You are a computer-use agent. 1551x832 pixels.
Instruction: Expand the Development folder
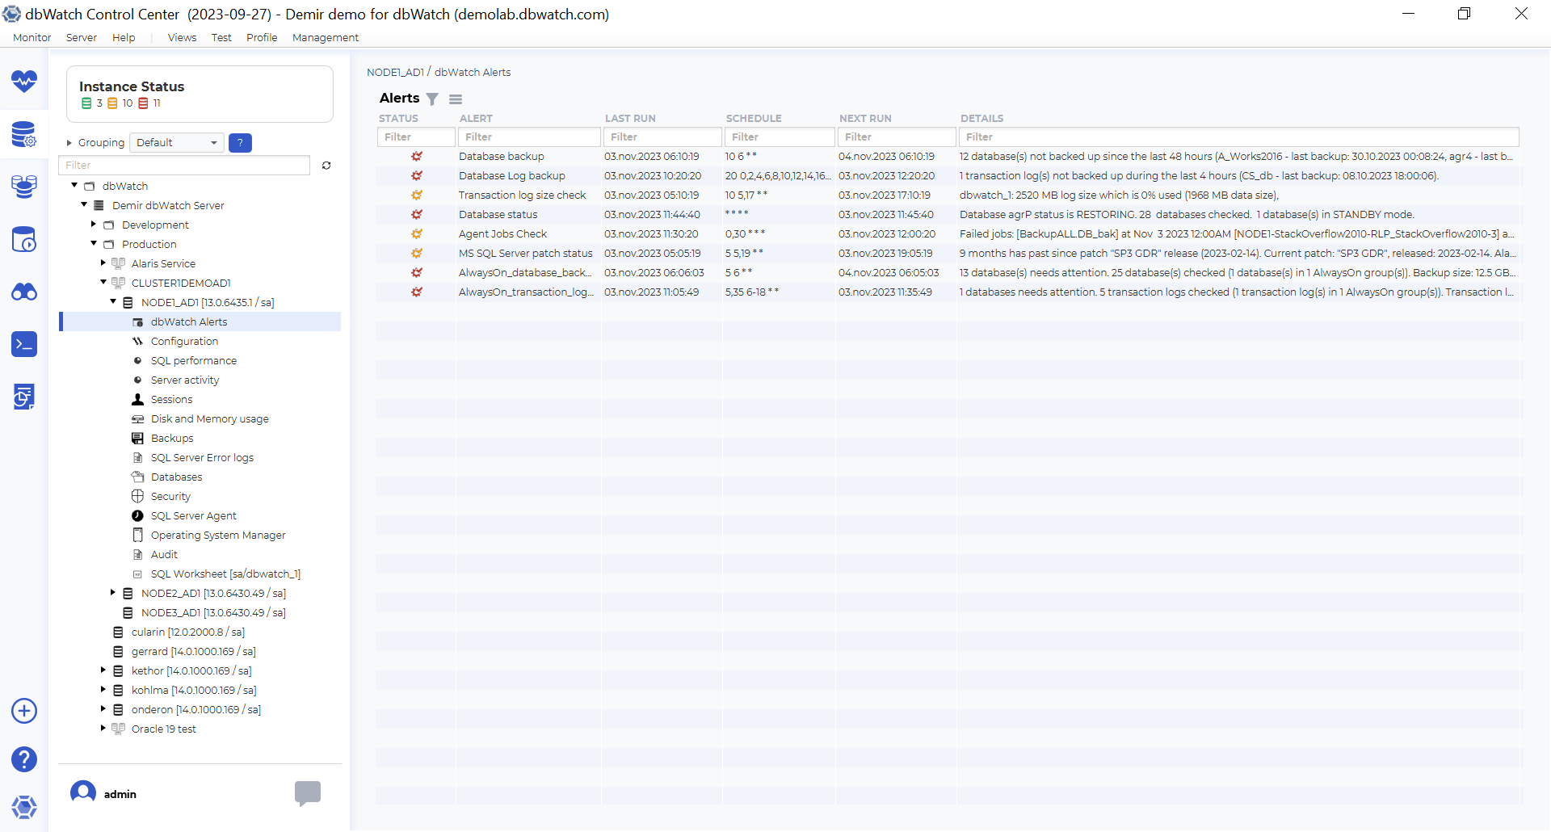94,225
